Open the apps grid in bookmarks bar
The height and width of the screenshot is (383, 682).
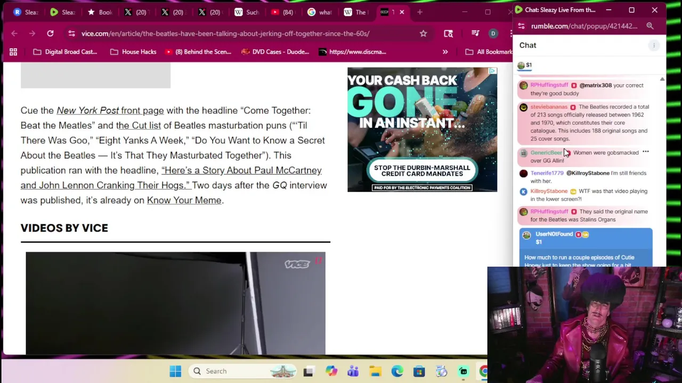click(x=13, y=52)
